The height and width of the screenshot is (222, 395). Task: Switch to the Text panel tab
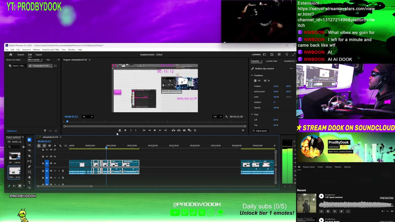48,60
